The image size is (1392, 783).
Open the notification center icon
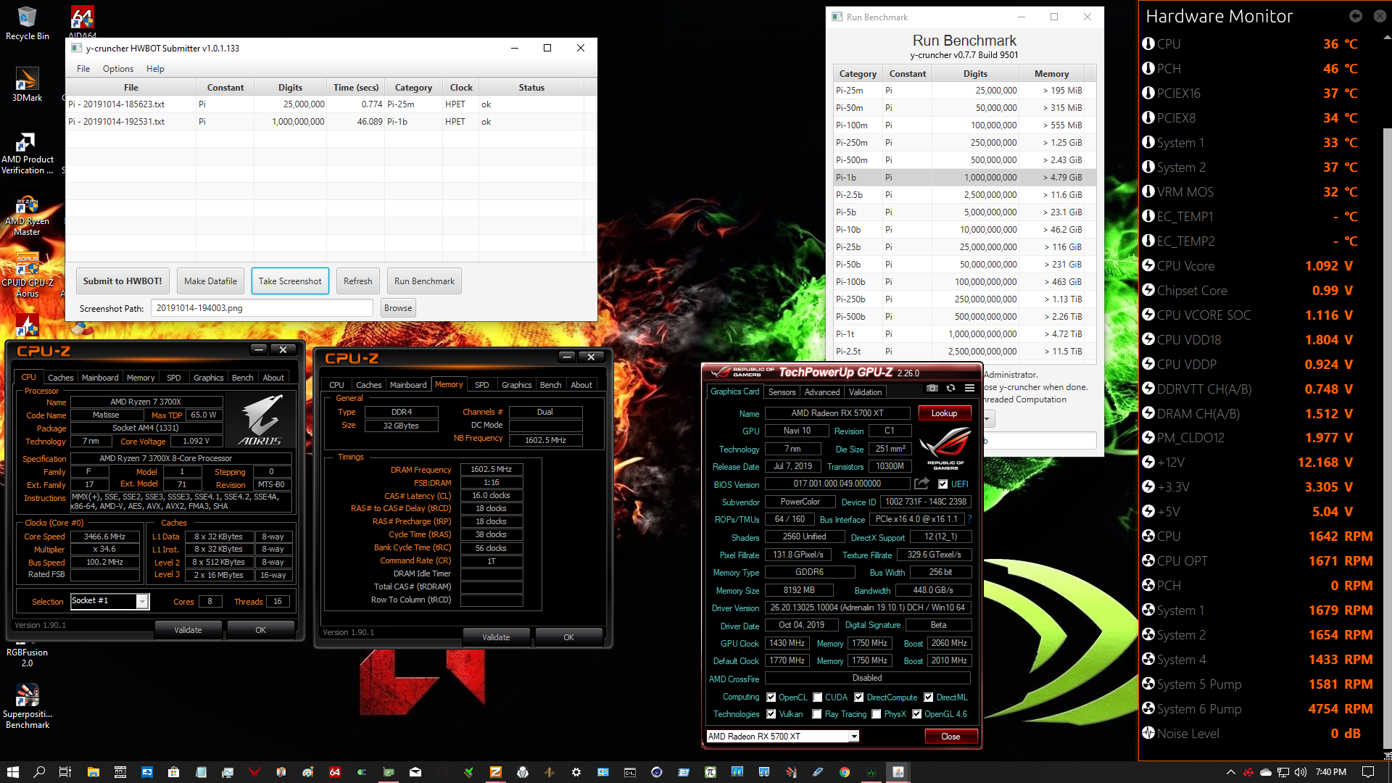coord(1368,772)
